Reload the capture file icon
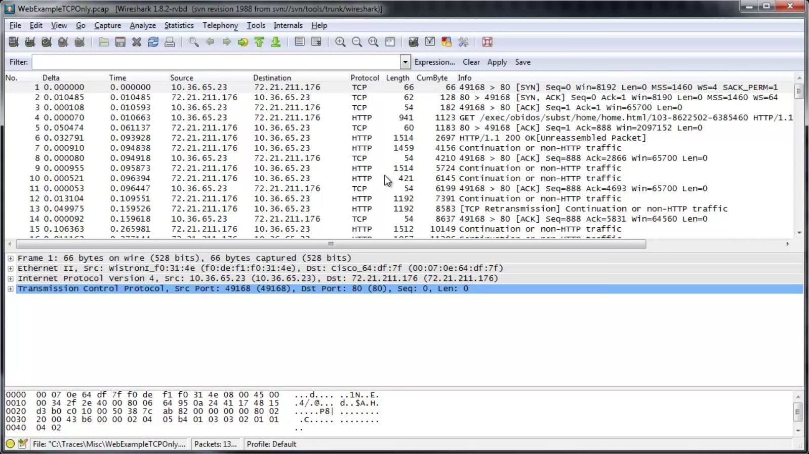The width and height of the screenshot is (809, 454). point(153,42)
